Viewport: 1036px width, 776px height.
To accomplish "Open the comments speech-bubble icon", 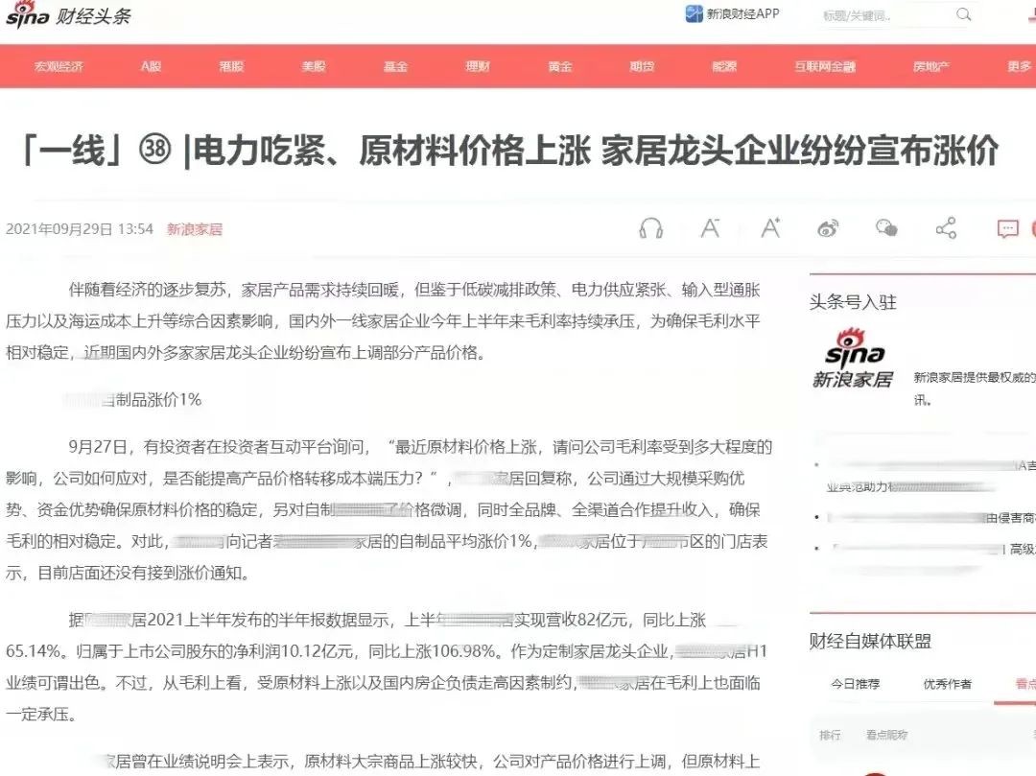I will point(1007,229).
